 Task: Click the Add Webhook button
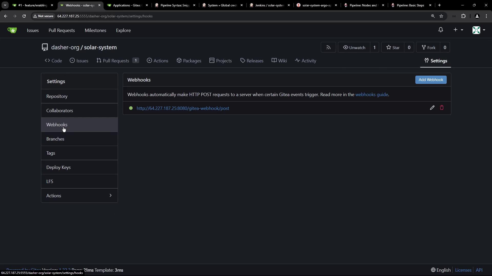[x=430, y=80]
